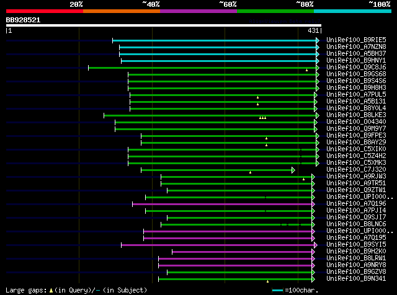397x295 pixels.
Task: Click the '=100char.' scale legend text
Action: (301, 290)
